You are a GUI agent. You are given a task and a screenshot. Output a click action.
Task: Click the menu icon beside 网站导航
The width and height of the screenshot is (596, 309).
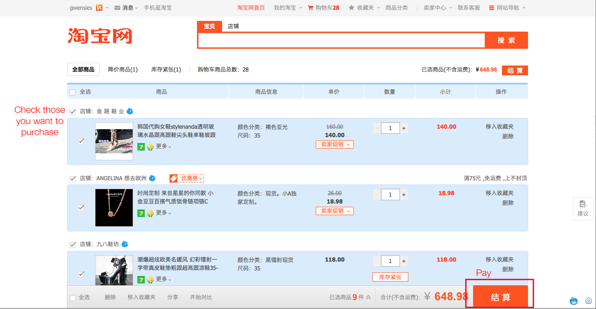click(x=492, y=8)
